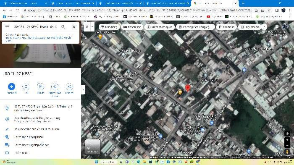Click Thêm địa điểm bị thiếu
Image resolution: width=294 pixels, height=165 pixels.
click(x=29, y=137)
